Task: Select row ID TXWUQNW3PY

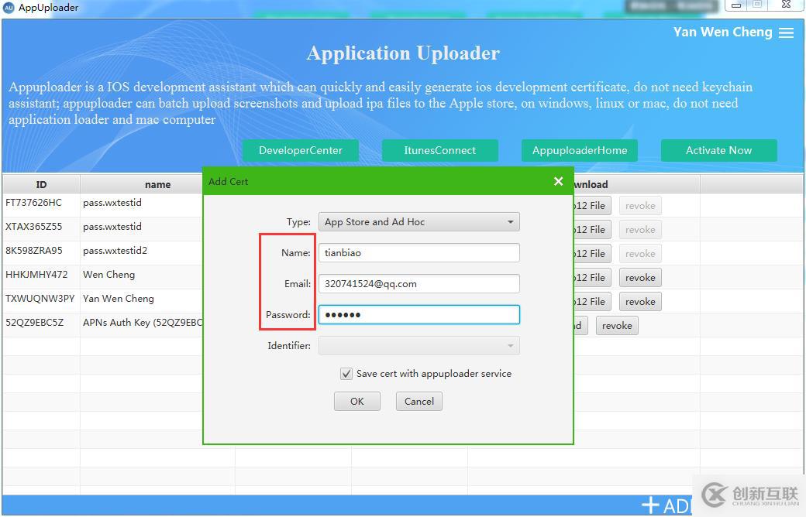Action: click(x=40, y=298)
